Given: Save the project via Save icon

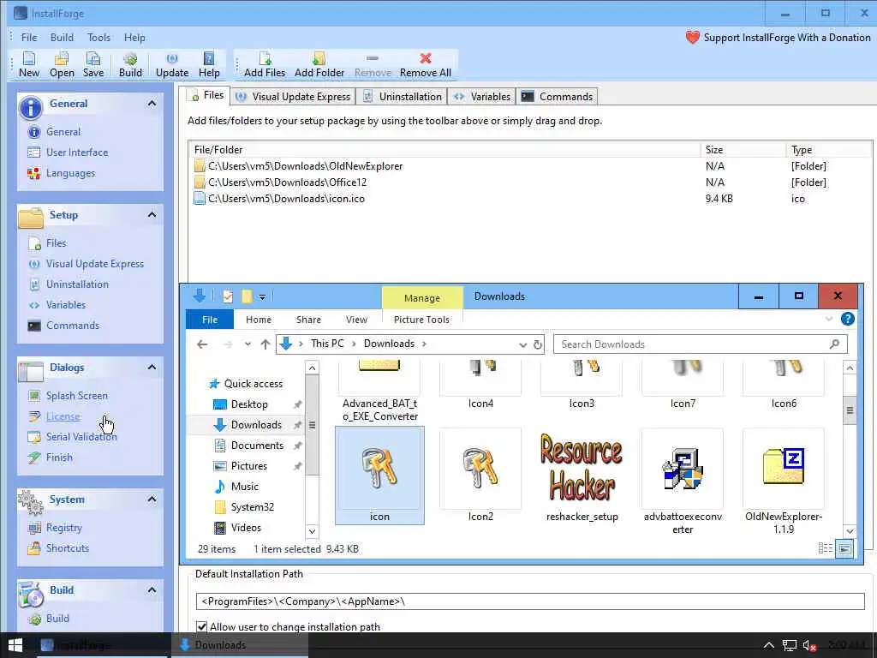Looking at the screenshot, I should [x=92, y=64].
